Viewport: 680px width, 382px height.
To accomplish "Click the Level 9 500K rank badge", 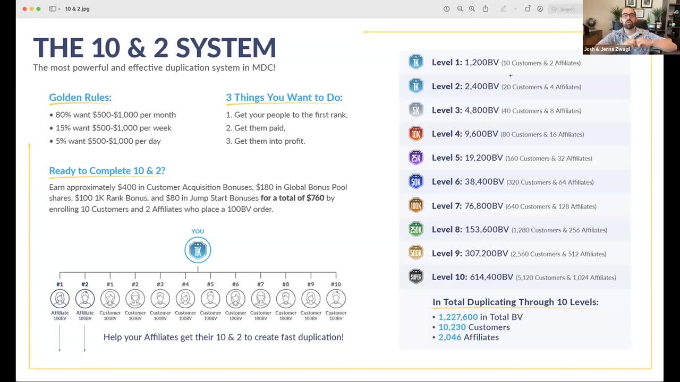I will click(416, 253).
